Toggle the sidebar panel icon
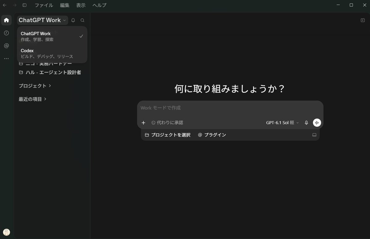Image resolution: width=370 pixels, height=239 pixels. (25, 5)
